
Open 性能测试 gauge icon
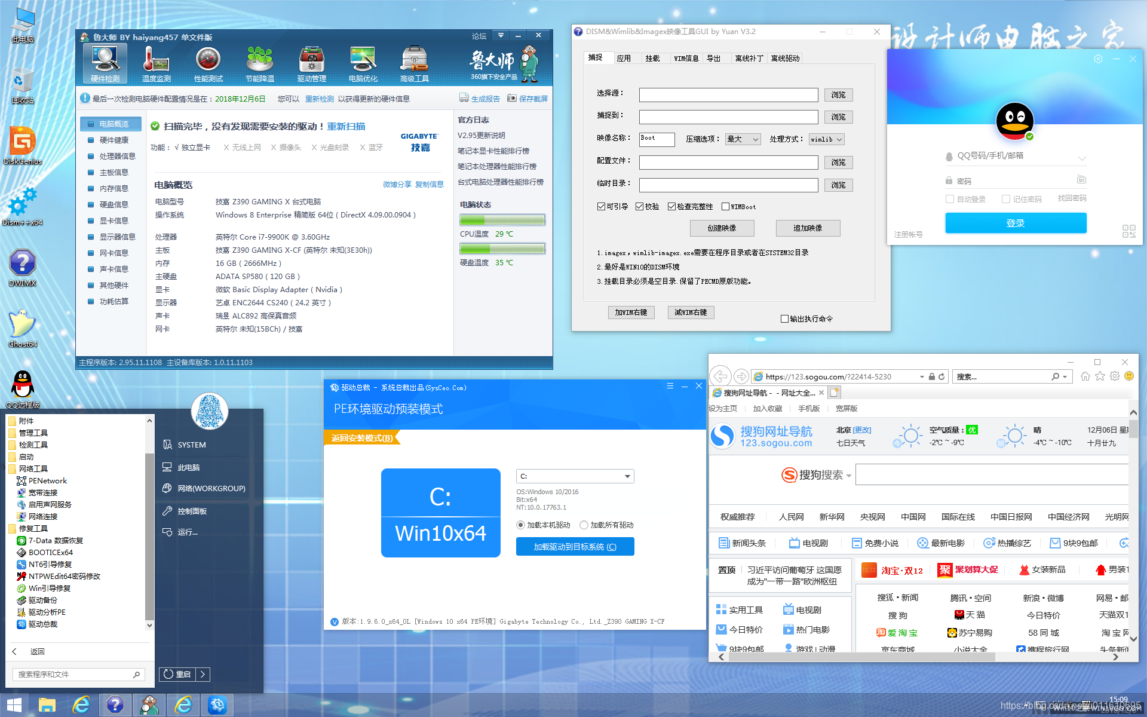click(208, 64)
